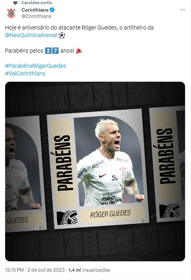Open the #VaiCorinthians hashtag
Image resolution: width=191 pixels, height=280 pixels.
[x=25, y=73]
